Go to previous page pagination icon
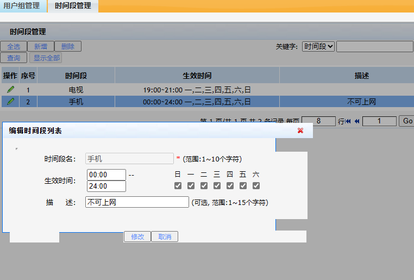The height and width of the screenshot is (280, 414). 357,121
